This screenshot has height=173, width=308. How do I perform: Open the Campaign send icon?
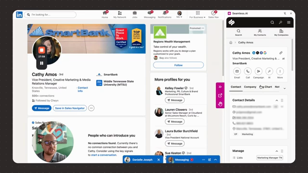pos(258,72)
